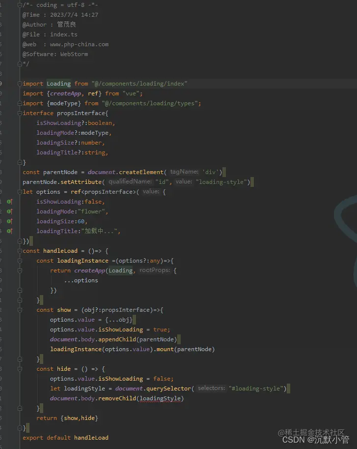Click querySelector in the let loadingStyle line

[168, 389]
